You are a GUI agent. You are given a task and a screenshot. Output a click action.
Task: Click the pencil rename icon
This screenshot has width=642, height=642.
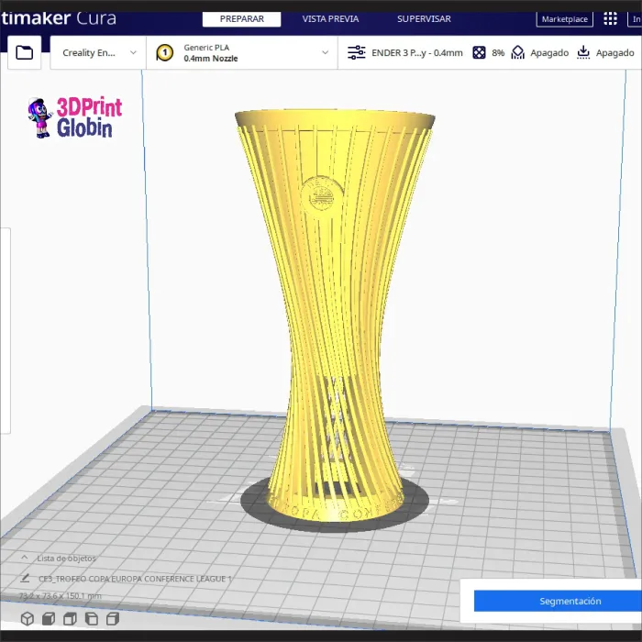[x=25, y=578]
